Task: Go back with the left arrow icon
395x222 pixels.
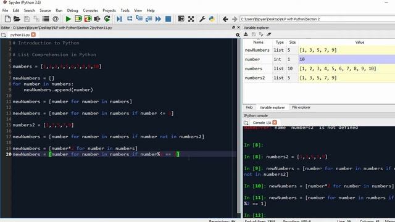Action: 225,19
